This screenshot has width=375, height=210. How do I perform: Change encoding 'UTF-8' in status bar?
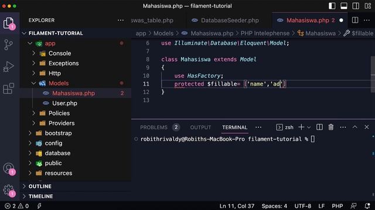pyautogui.click(x=303, y=206)
